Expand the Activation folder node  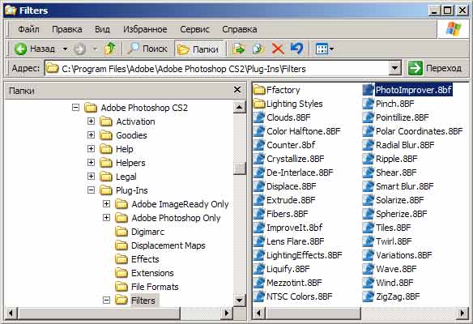(91, 122)
